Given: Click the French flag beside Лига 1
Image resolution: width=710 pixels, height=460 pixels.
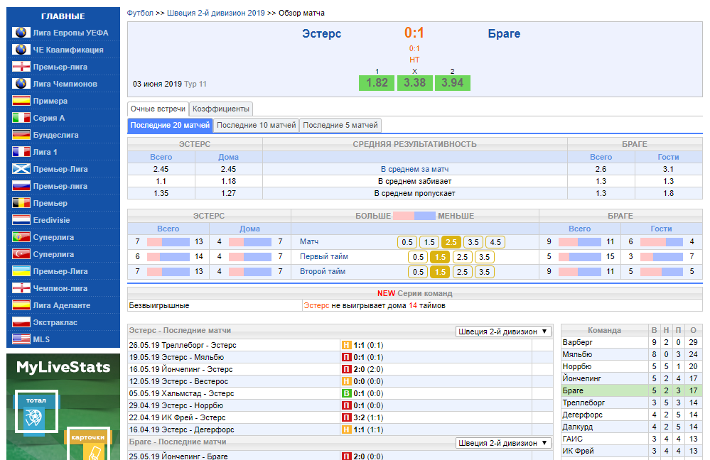Looking at the screenshot, I should click(21, 152).
